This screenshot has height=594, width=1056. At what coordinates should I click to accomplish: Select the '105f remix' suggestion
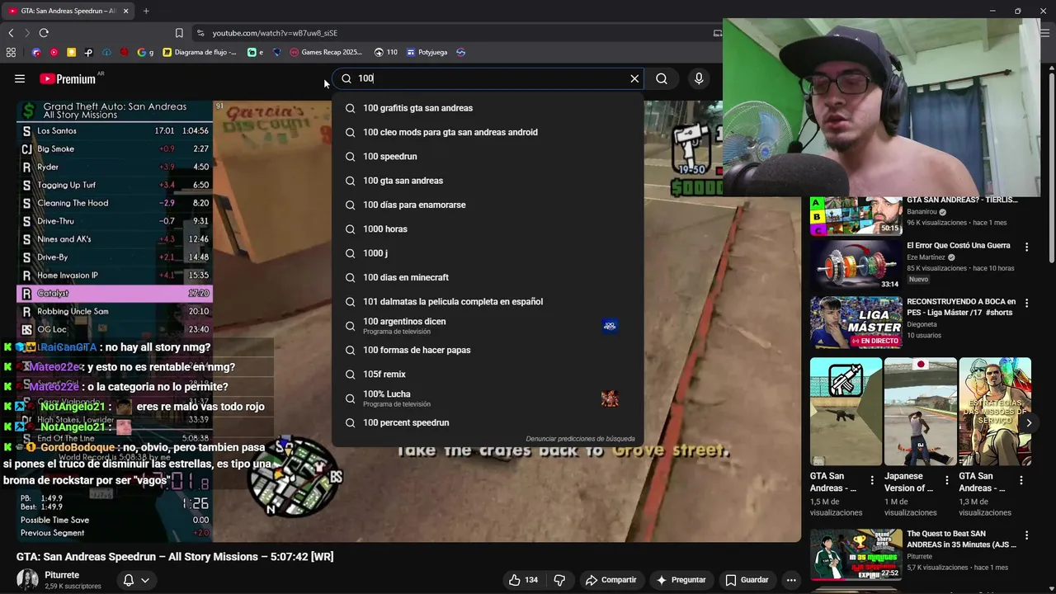(488, 374)
